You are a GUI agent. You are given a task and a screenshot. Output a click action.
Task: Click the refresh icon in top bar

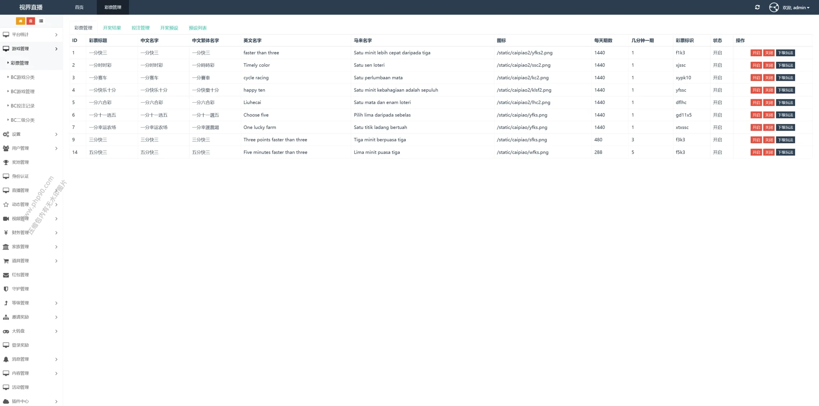757,7
